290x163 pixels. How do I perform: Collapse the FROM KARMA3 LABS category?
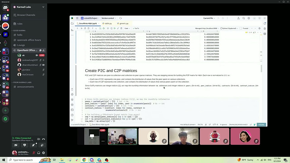[22, 82]
